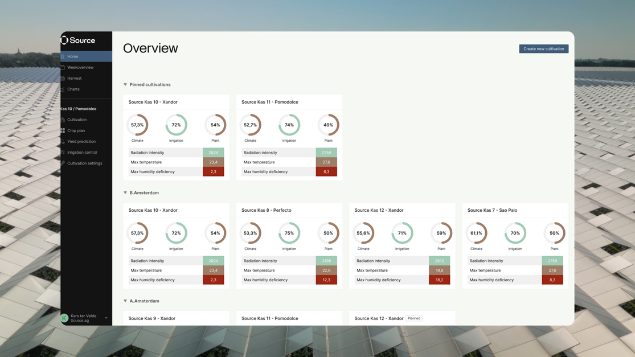Open the Harvest page

[75, 78]
